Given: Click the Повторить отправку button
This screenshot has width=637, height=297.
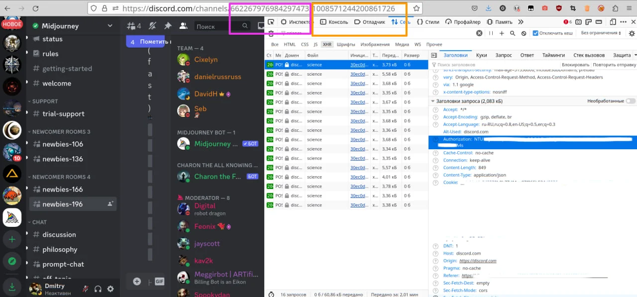Looking at the screenshot, I should point(614,65).
